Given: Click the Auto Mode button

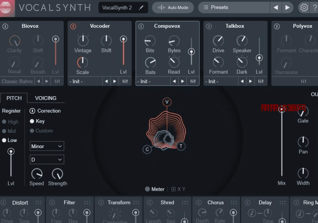Looking at the screenshot, I should [x=173, y=7].
